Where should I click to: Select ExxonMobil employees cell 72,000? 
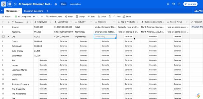[x=43, y=56]
